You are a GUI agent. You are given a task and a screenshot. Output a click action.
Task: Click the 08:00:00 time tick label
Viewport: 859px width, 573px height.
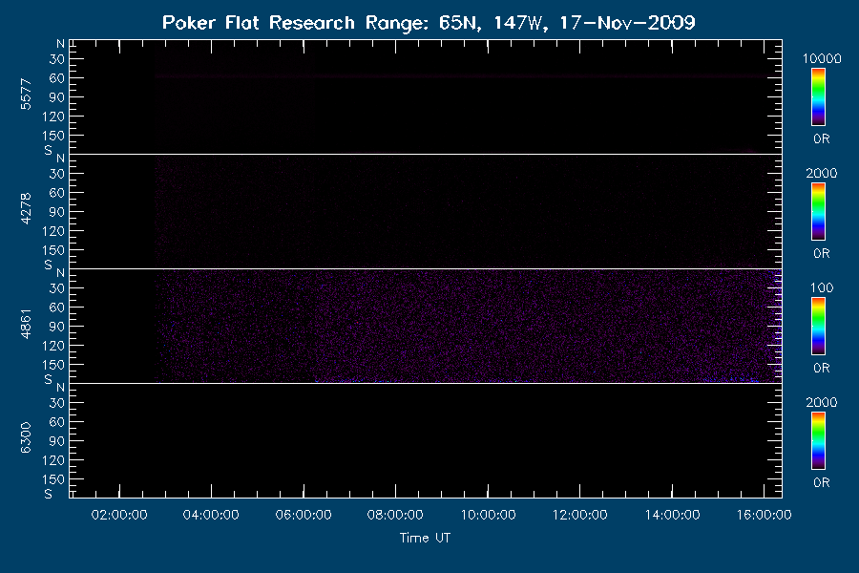[x=395, y=515]
